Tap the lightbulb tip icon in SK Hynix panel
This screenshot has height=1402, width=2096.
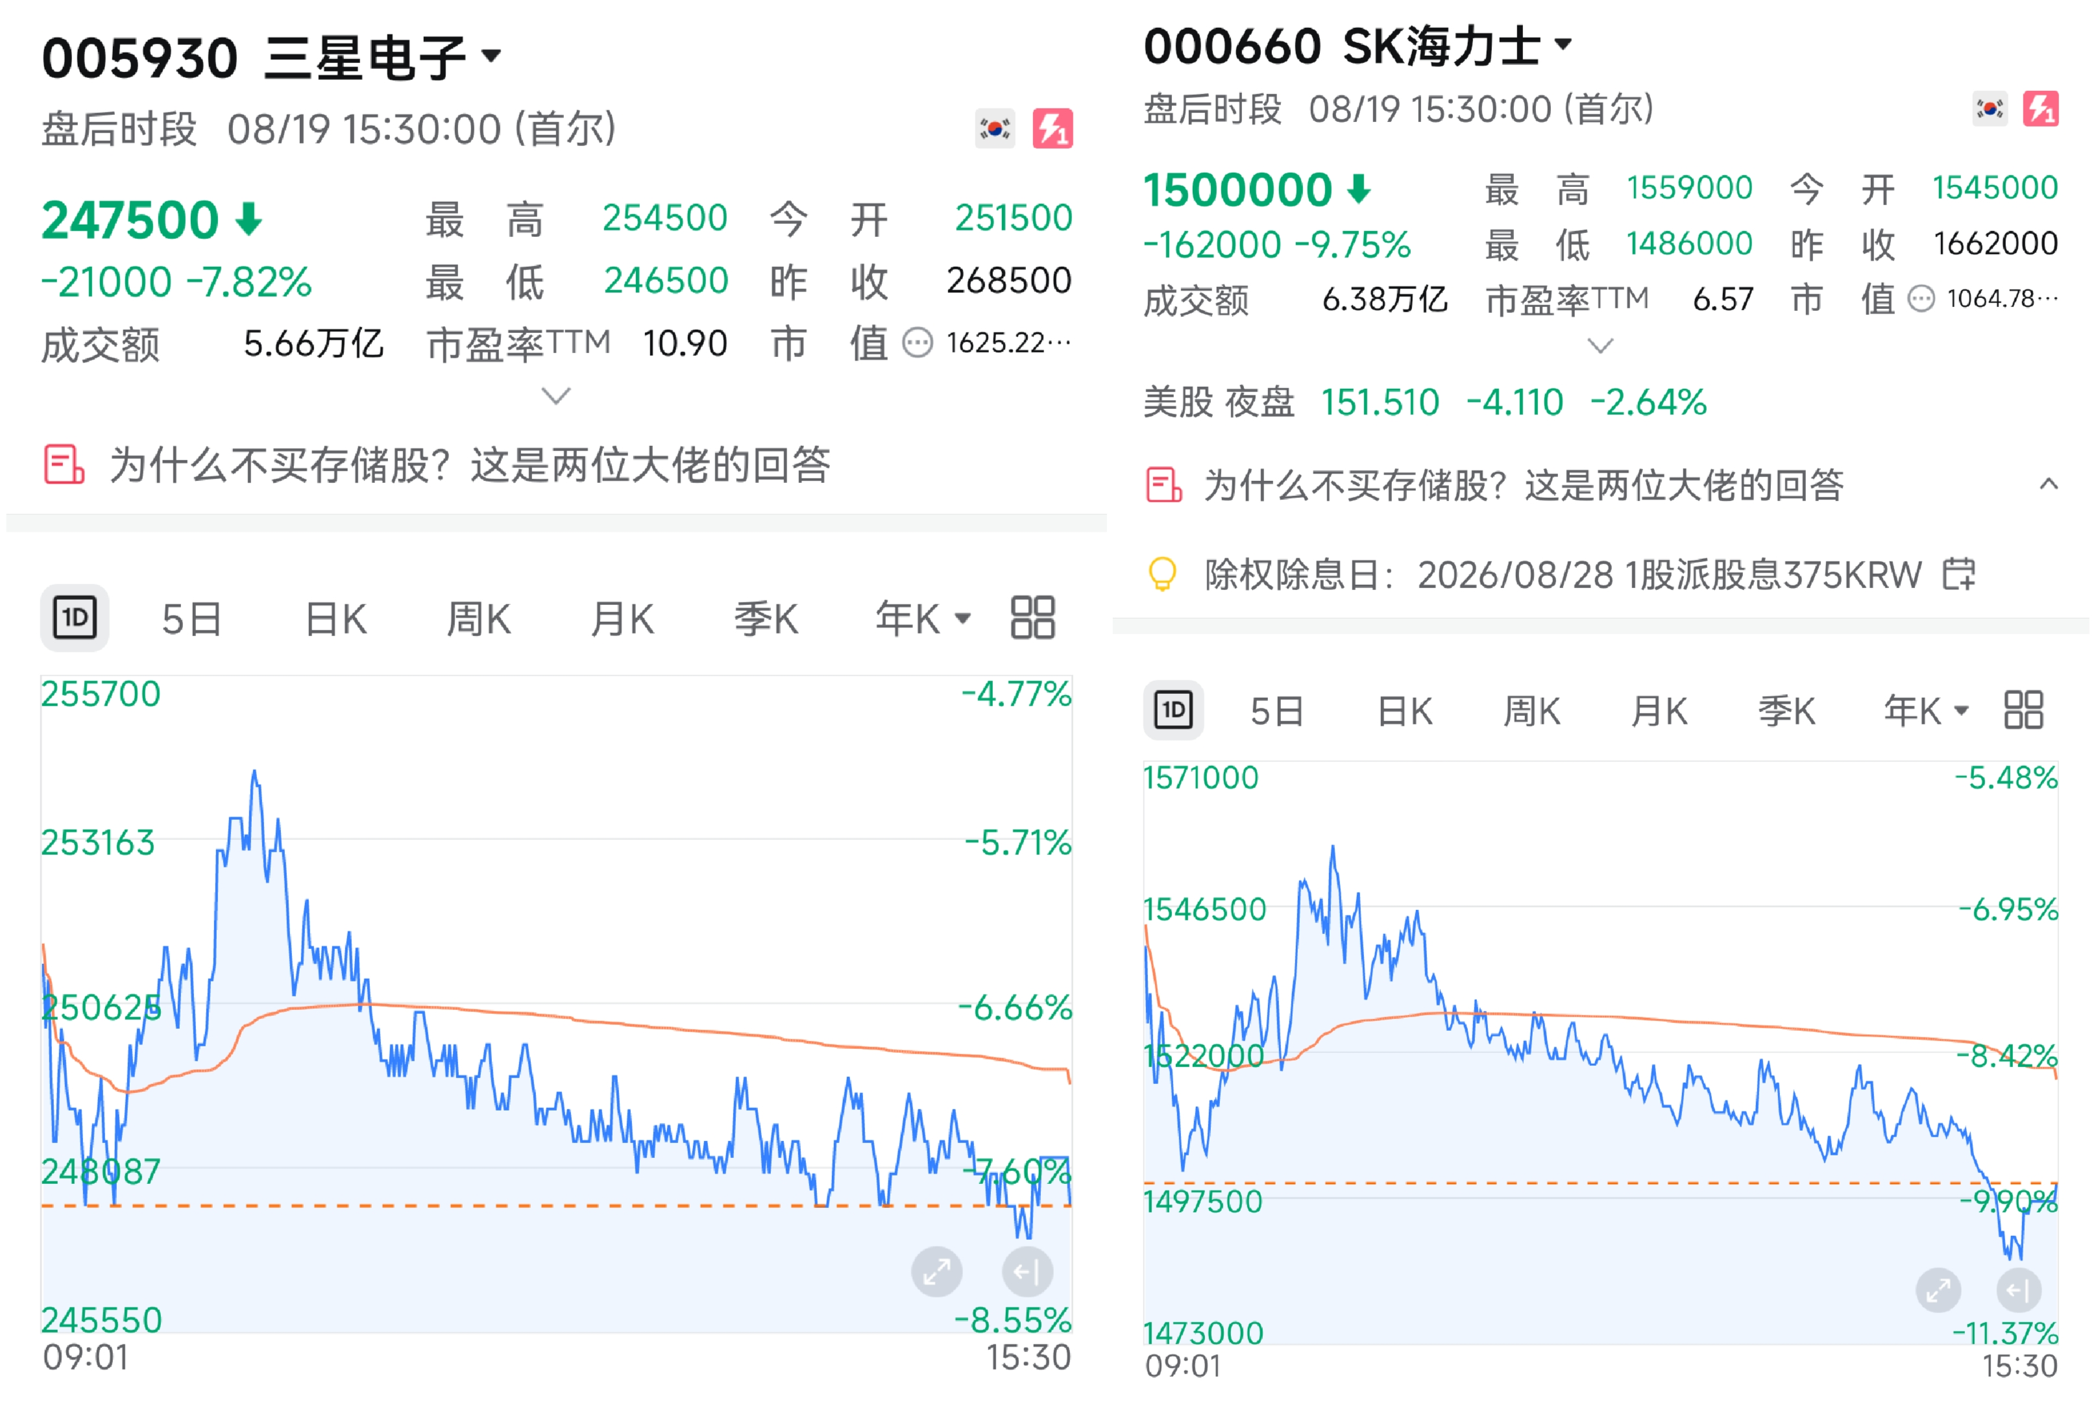tap(1162, 574)
